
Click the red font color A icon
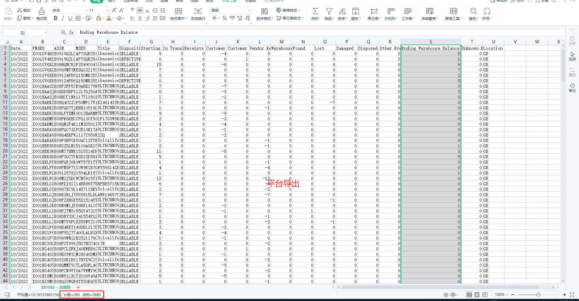click(x=109, y=18)
